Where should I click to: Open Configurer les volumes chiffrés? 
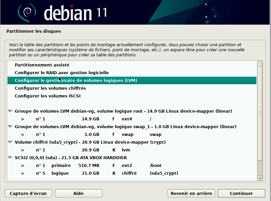click(x=50, y=88)
